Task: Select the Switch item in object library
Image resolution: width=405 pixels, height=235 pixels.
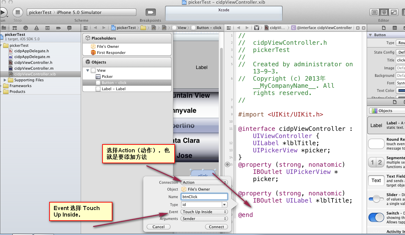Action: [386, 218]
